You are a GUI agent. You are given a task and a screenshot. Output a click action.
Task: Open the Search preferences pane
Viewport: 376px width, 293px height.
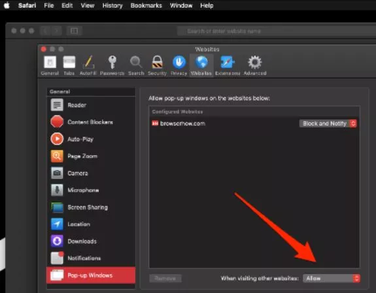pyautogui.click(x=136, y=65)
